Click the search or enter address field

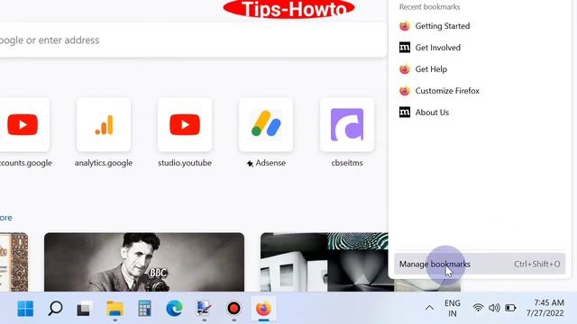pos(193,40)
